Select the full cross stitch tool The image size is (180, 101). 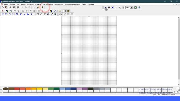(x=3, y=14)
